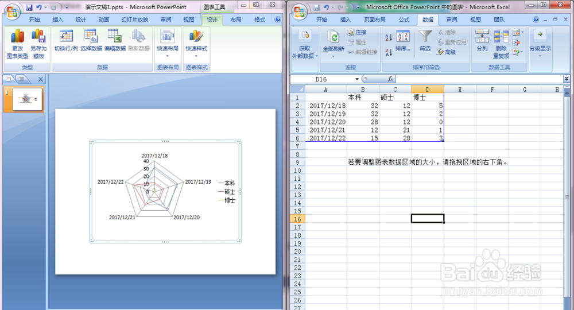574x310 pixels.
Task: Open PowerPoint Review tab 审阅
Action: coord(165,20)
